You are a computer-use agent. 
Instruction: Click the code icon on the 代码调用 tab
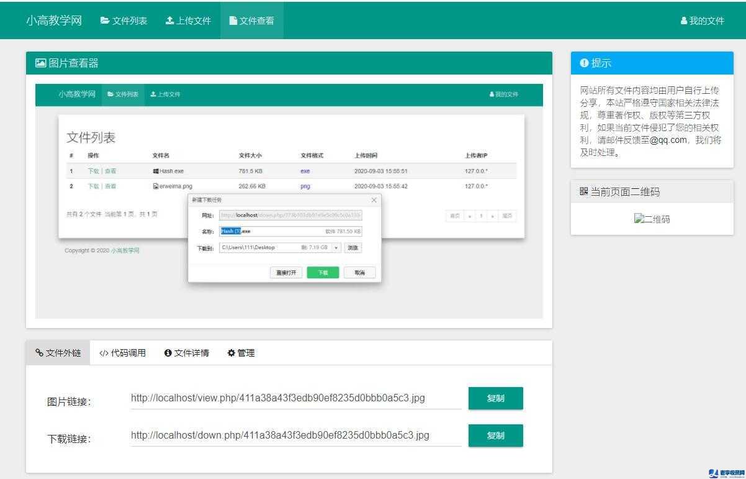coord(102,353)
